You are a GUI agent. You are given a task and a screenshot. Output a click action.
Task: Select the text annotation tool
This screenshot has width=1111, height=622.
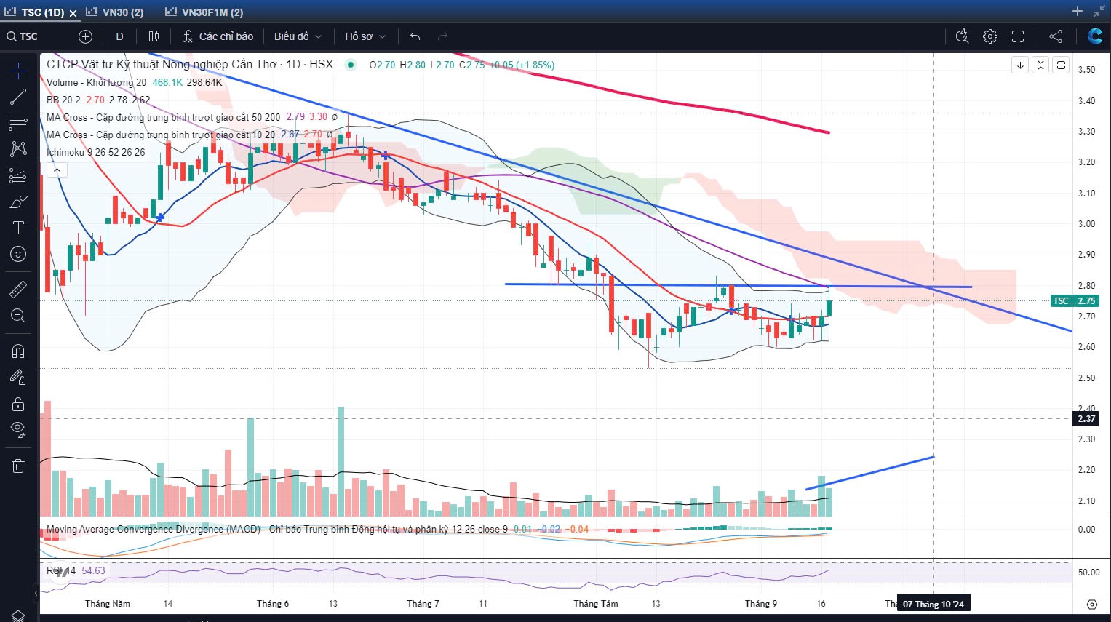click(x=18, y=228)
